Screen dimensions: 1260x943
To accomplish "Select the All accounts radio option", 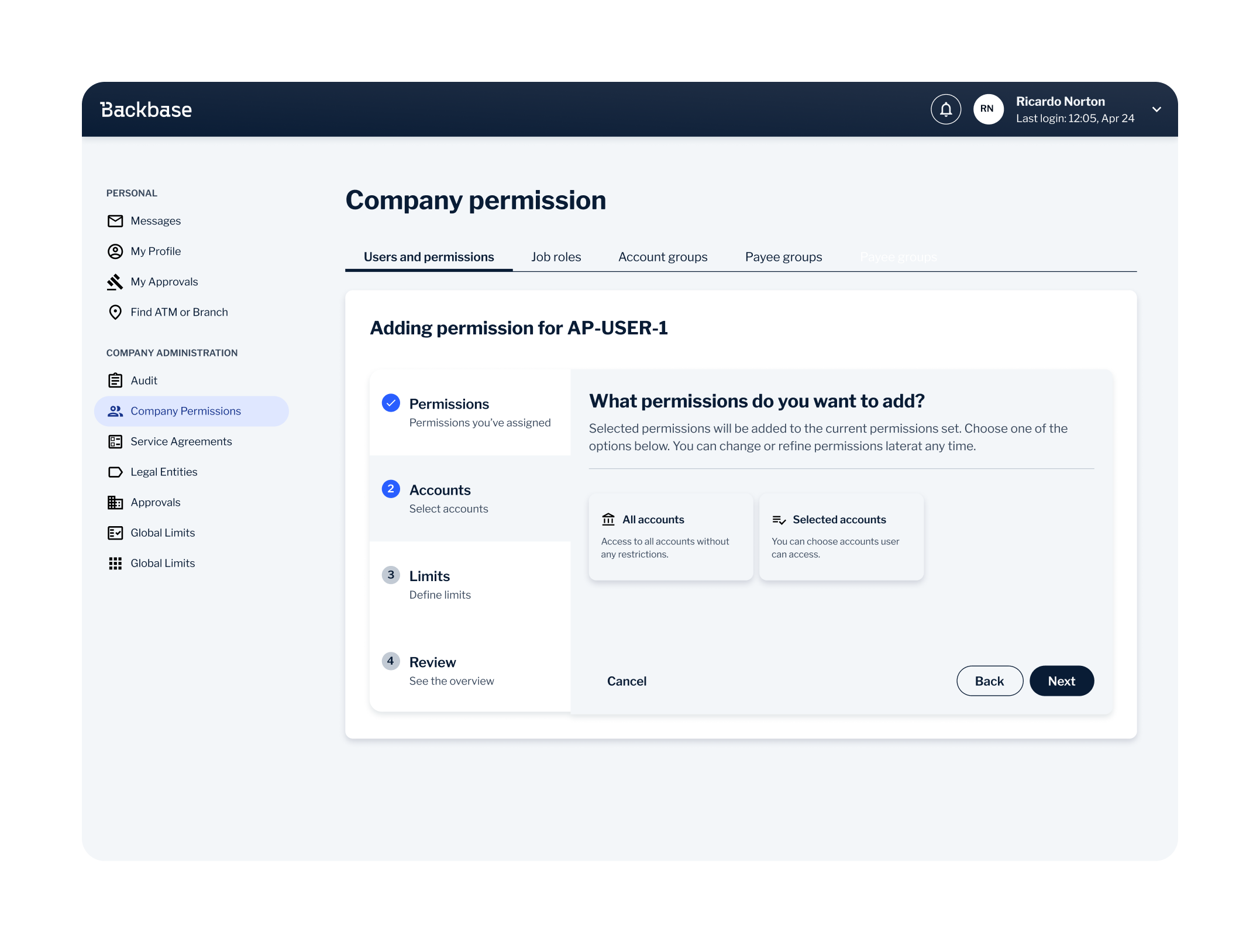I will [x=669, y=536].
